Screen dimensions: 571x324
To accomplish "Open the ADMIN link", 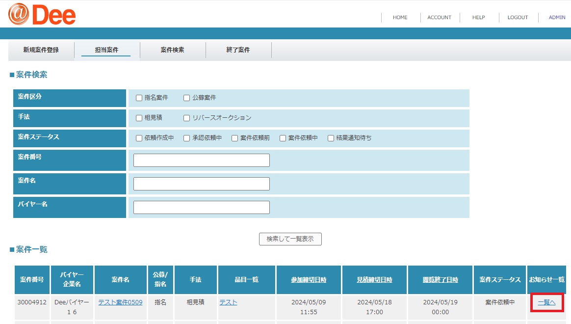I will tap(557, 18).
